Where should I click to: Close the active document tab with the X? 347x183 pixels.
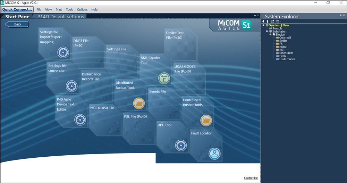[258, 16]
